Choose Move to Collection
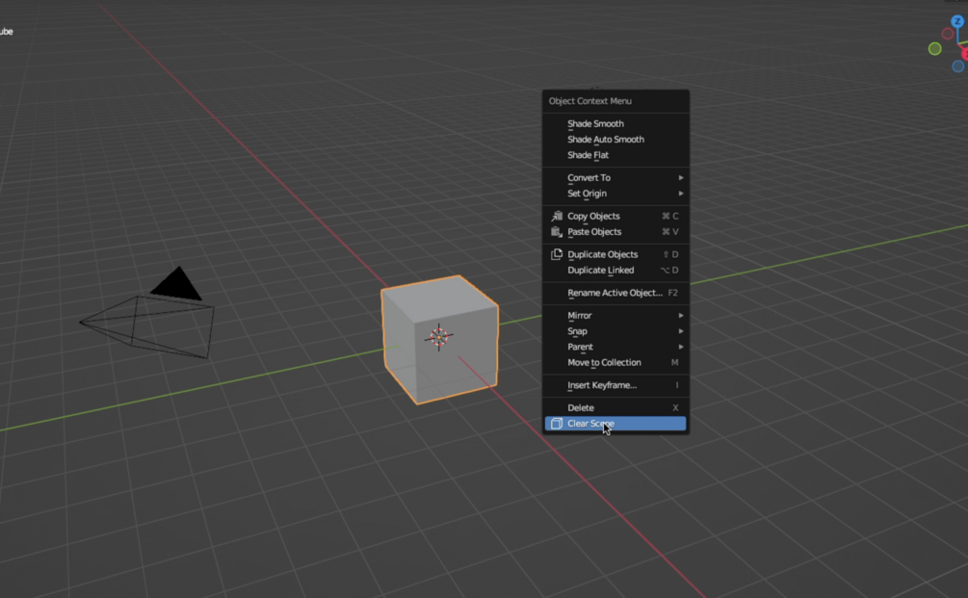 tap(615, 363)
